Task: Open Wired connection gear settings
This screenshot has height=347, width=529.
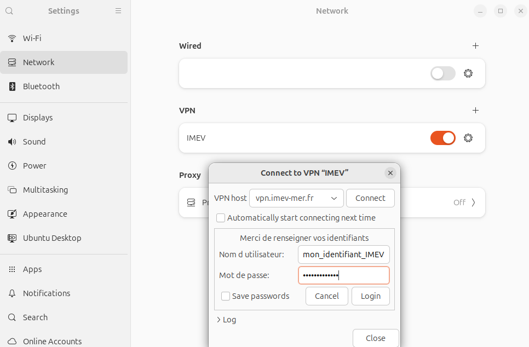Action: 468,73
